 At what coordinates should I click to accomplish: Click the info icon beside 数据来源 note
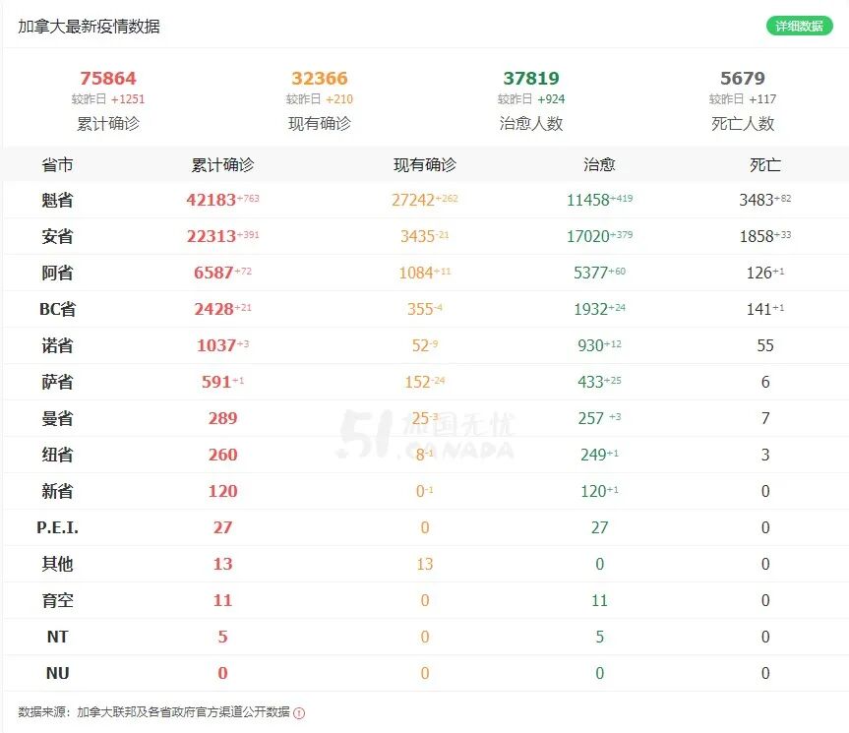(299, 713)
